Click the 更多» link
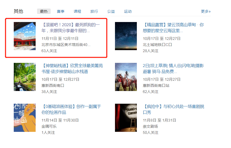 pyautogui.click(x=206, y=11)
